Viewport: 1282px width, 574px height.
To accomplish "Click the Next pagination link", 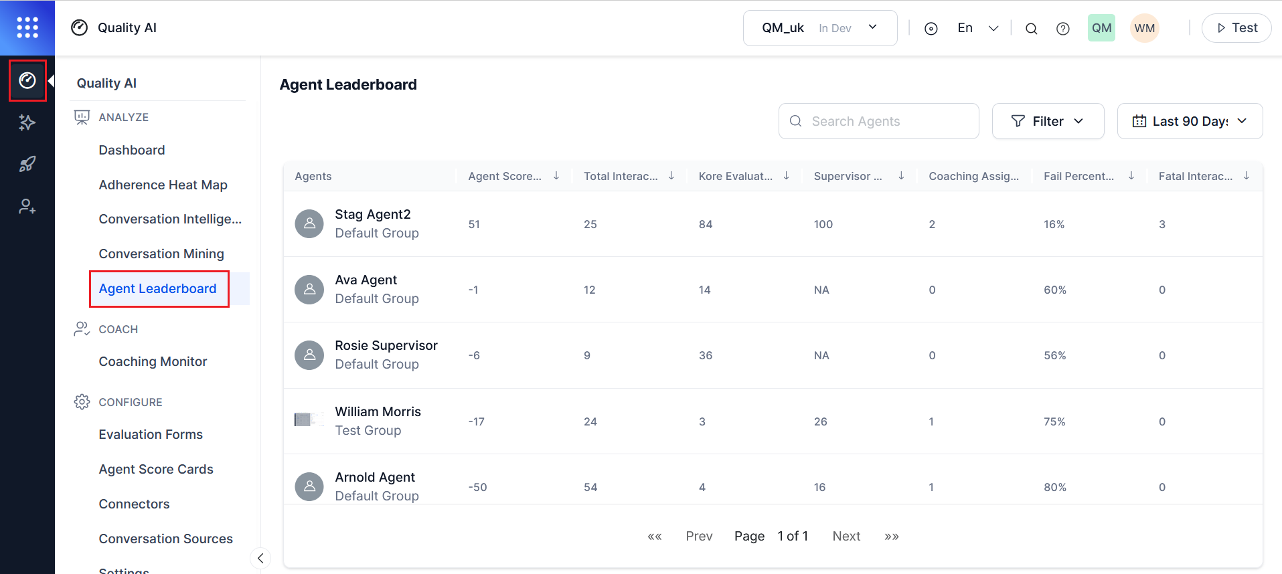I will click(846, 536).
